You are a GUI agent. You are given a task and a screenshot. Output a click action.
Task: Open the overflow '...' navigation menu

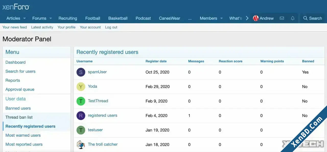point(190,18)
